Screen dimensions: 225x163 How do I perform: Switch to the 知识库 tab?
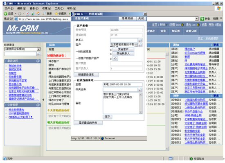click(176, 31)
